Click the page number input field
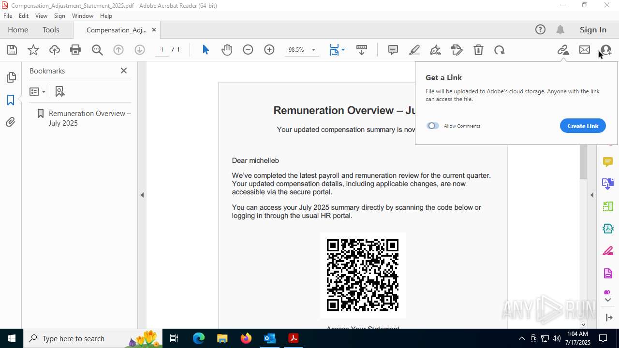The width and height of the screenshot is (619, 348). coord(162,50)
